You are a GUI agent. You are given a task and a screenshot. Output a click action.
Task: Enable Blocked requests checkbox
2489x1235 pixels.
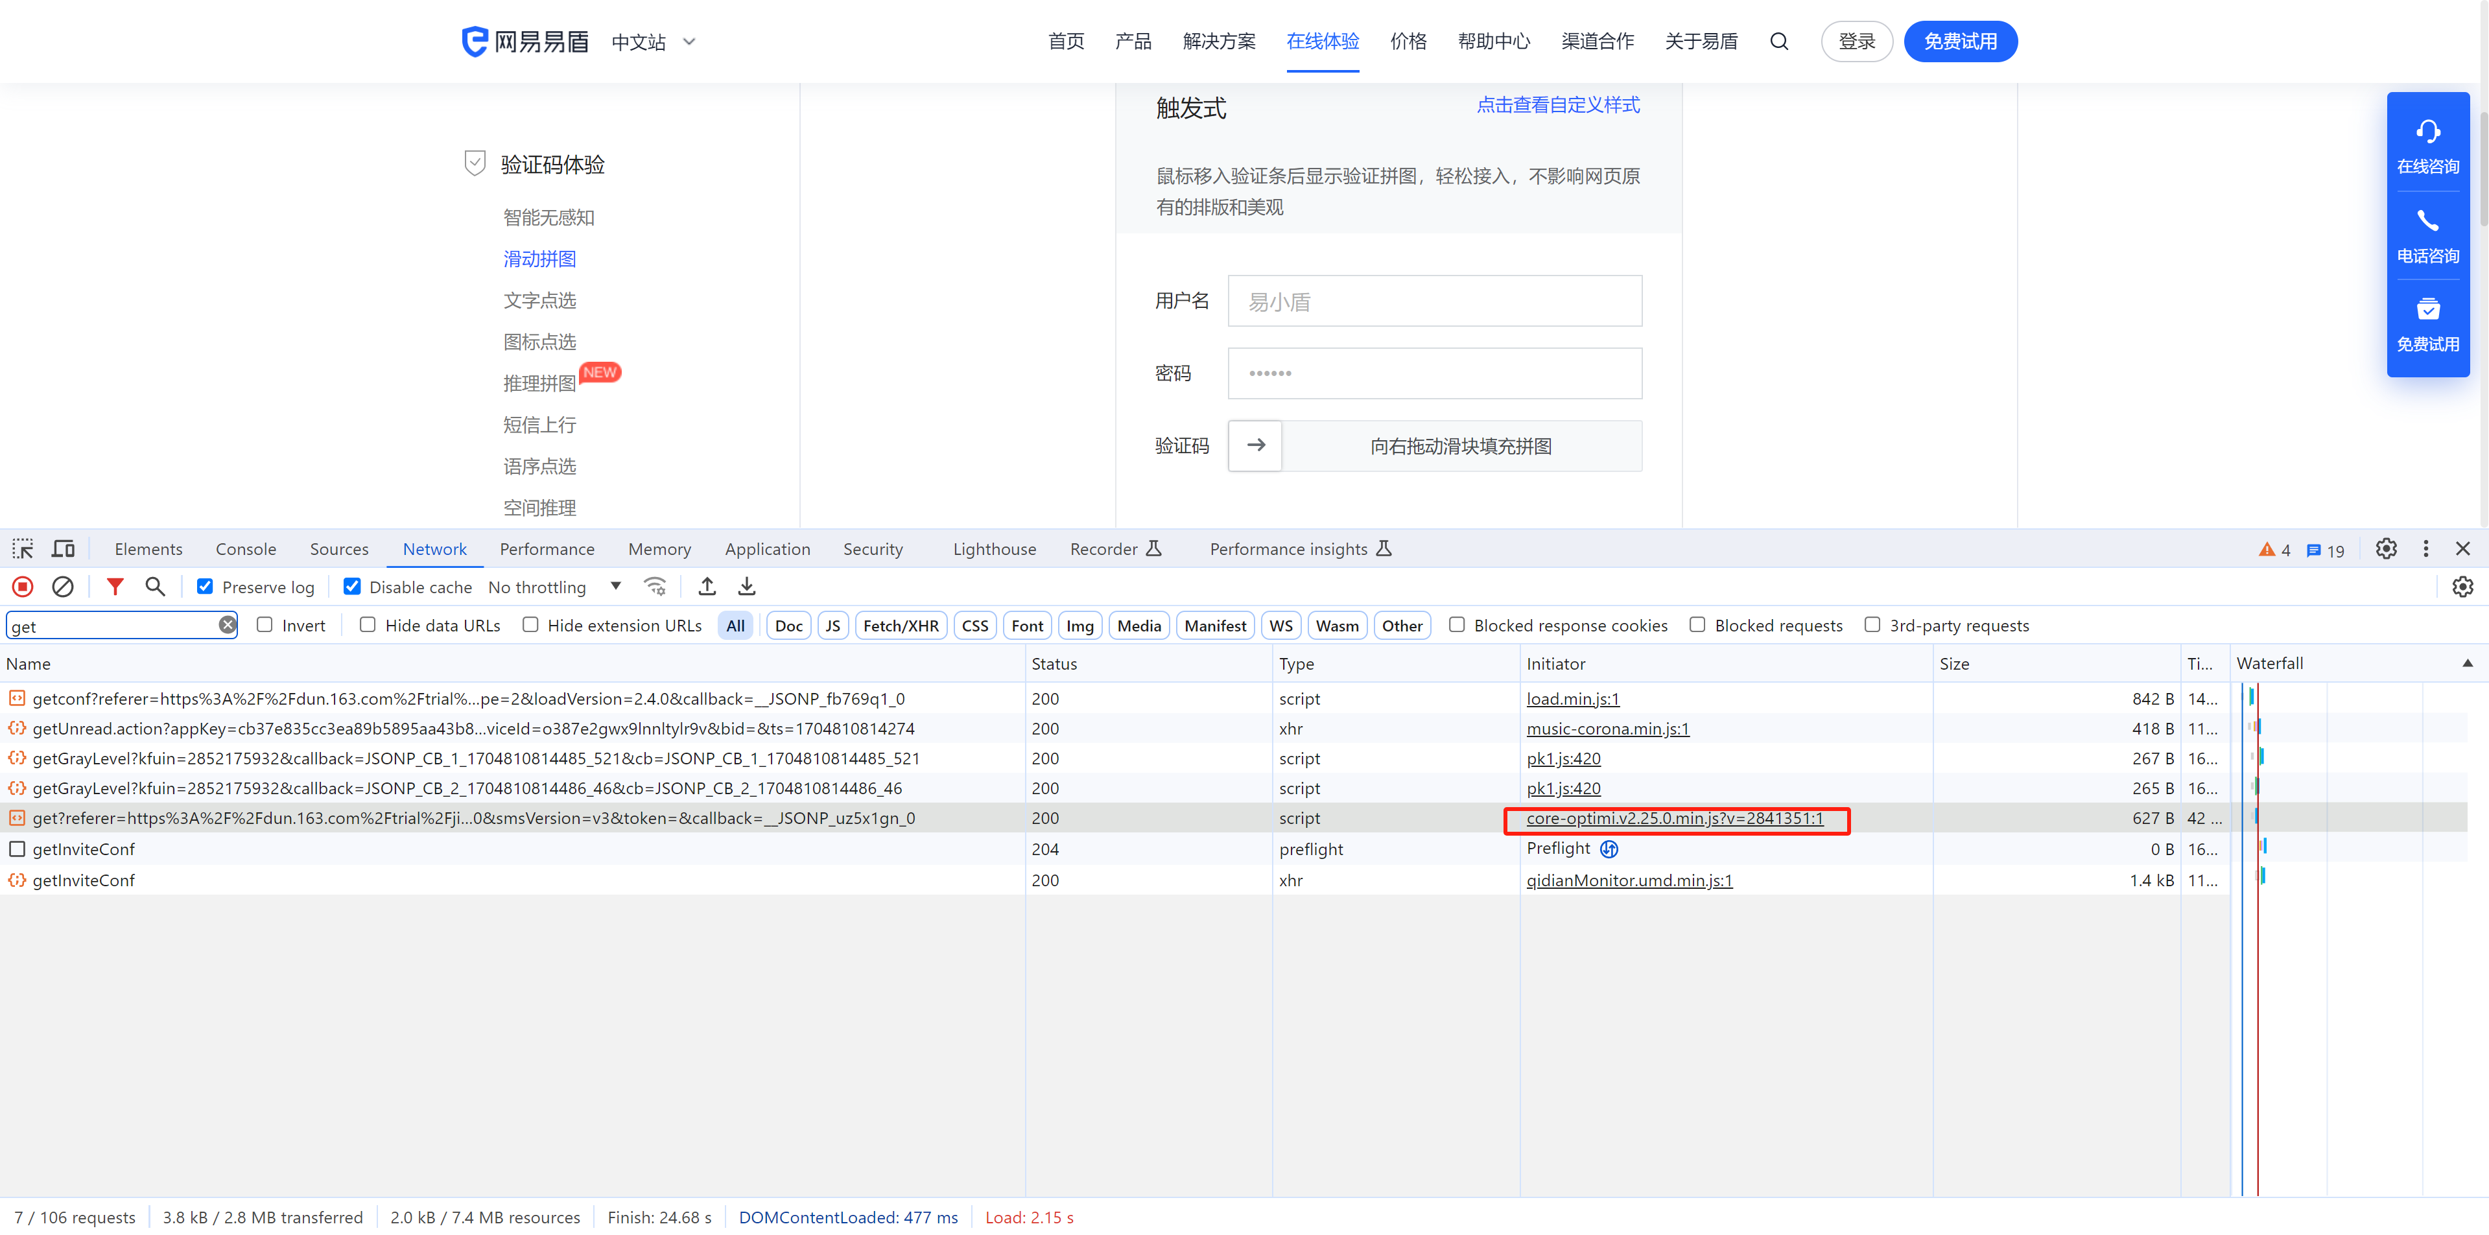(x=1697, y=625)
